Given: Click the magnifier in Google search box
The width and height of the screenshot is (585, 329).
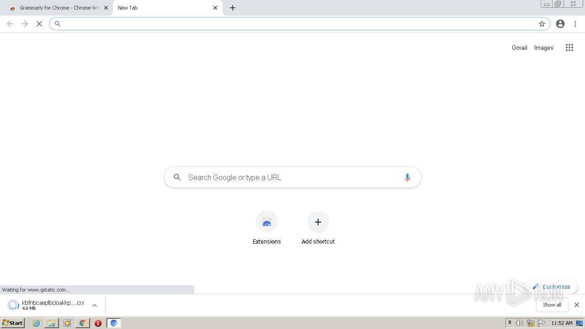Looking at the screenshot, I should (177, 177).
